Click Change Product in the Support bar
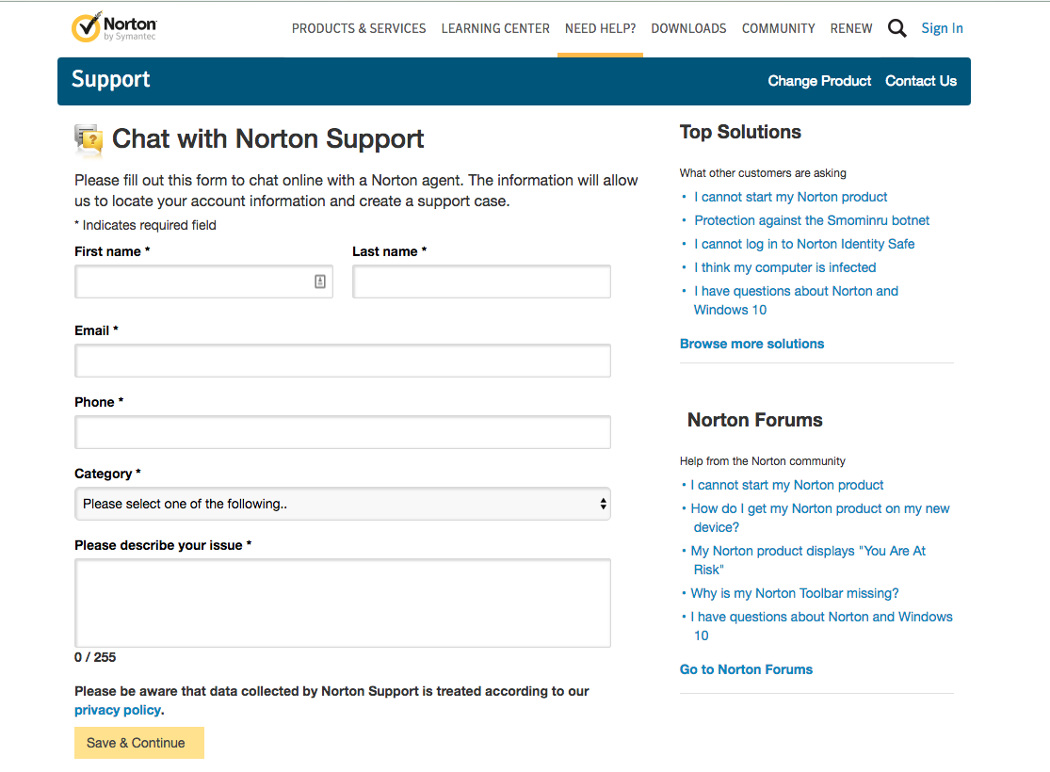The height and width of the screenshot is (772, 1050). (819, 81)
